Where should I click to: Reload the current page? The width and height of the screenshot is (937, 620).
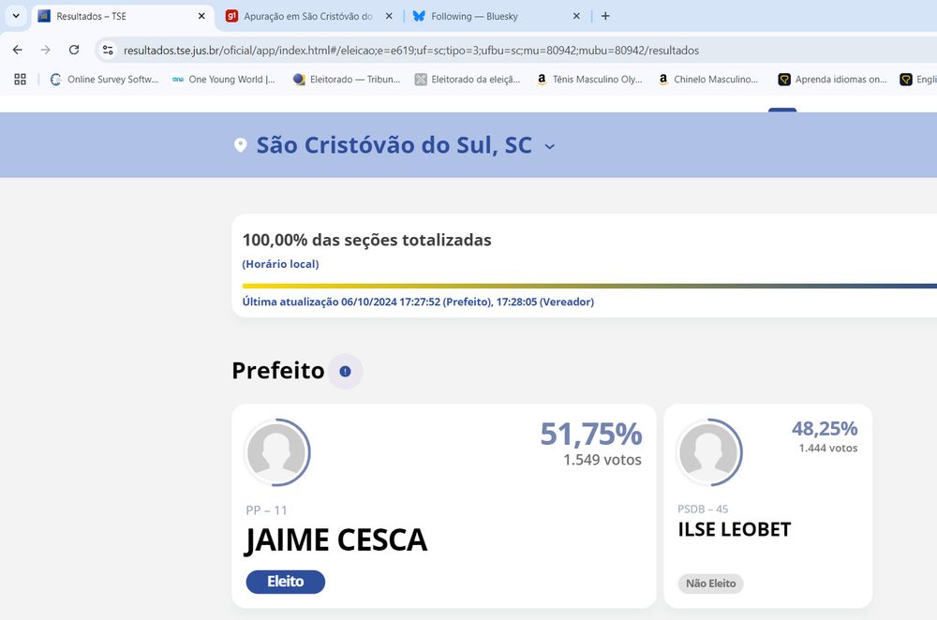click(73, 50)
